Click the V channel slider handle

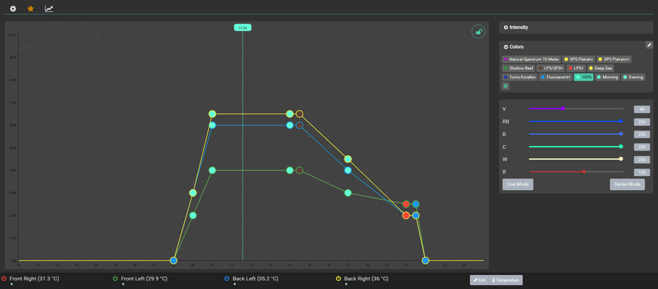click(x=563, y=108)
